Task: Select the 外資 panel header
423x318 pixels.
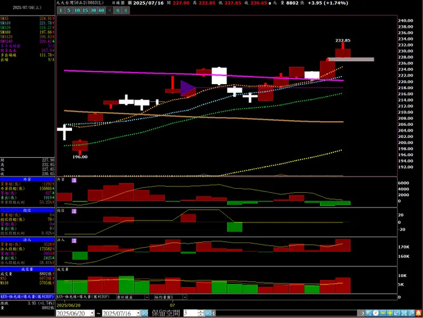Action: (27, 179)
